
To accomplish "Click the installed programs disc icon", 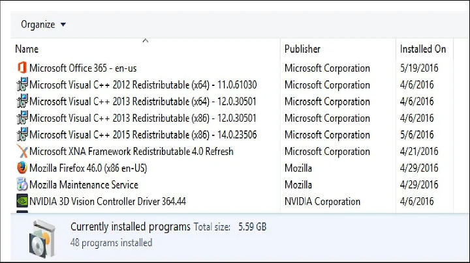I will pyautogui.click(x=42, y=239).
